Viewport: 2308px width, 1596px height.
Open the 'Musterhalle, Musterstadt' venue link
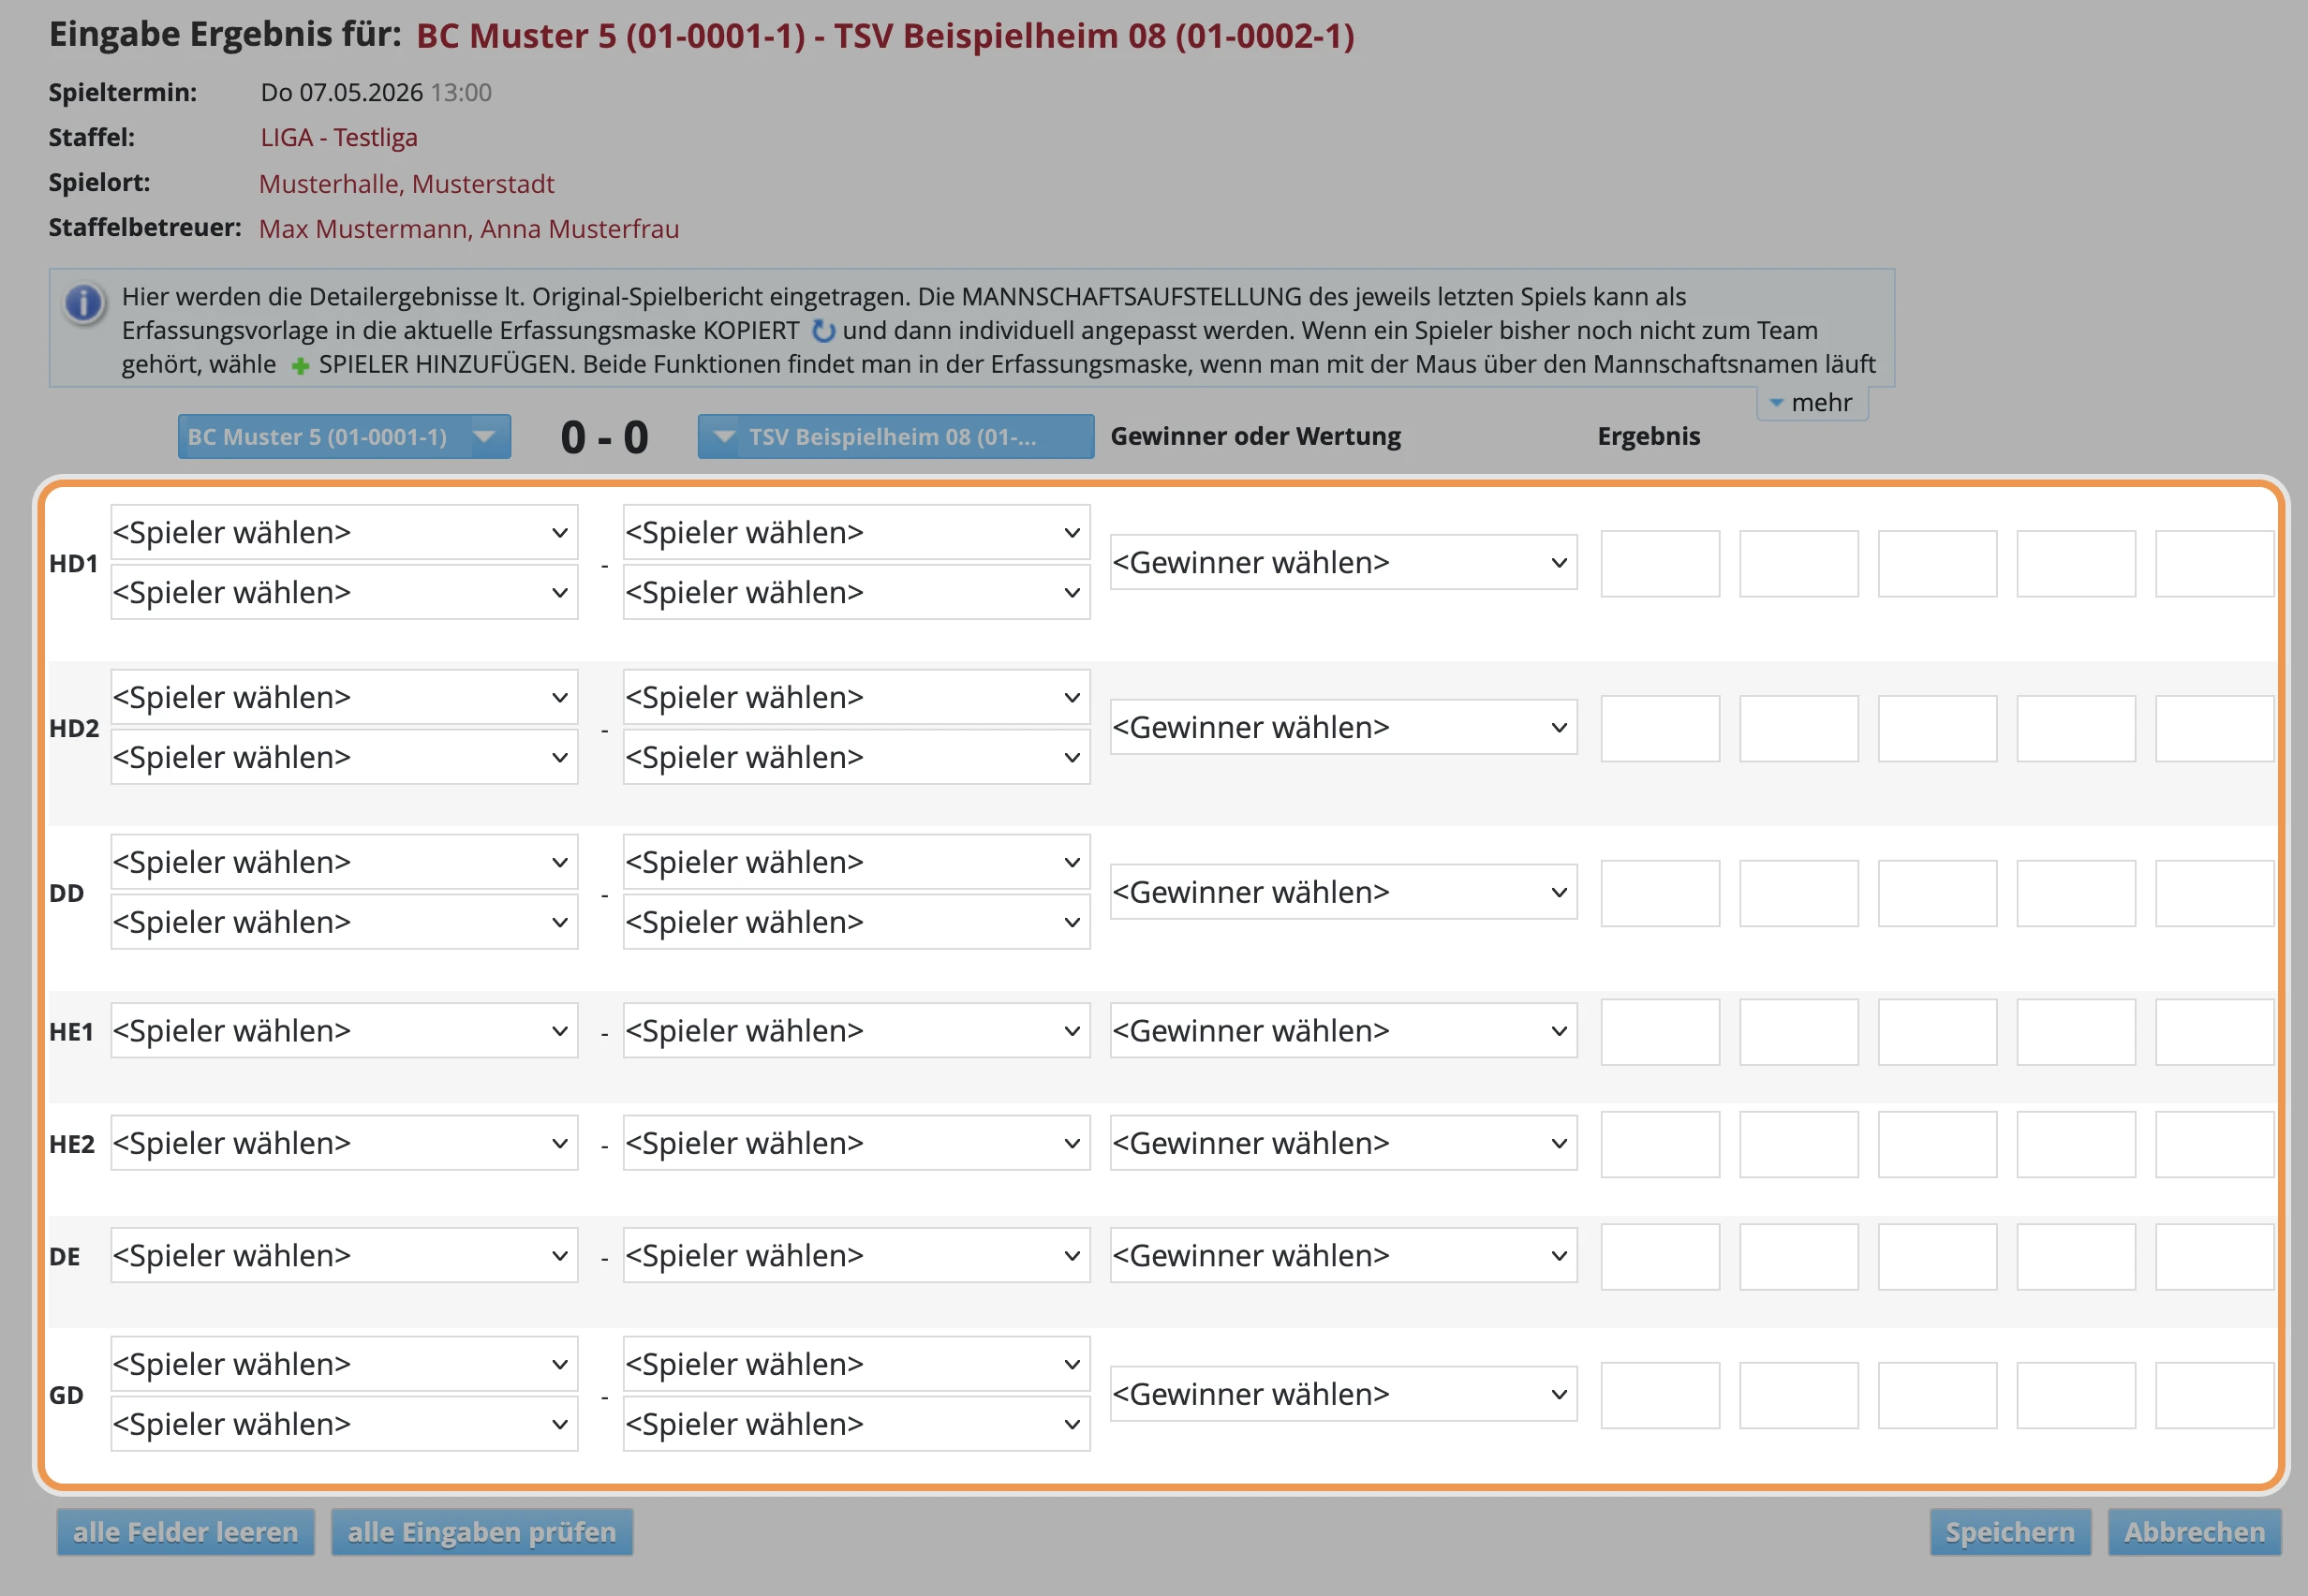click(407, 184)
